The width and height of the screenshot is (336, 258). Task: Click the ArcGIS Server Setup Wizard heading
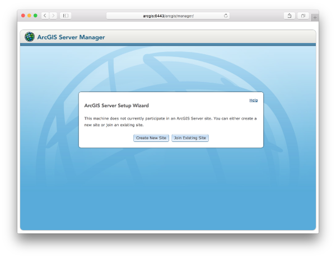[x=116, y=106]
